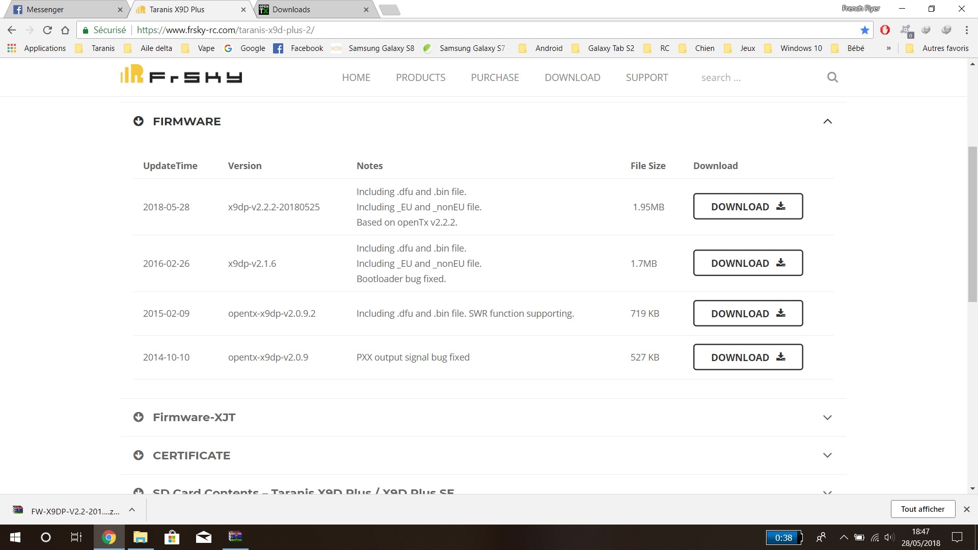978x550 pixels.
Task: Open a new browser tab
Action: coord(390,10)
